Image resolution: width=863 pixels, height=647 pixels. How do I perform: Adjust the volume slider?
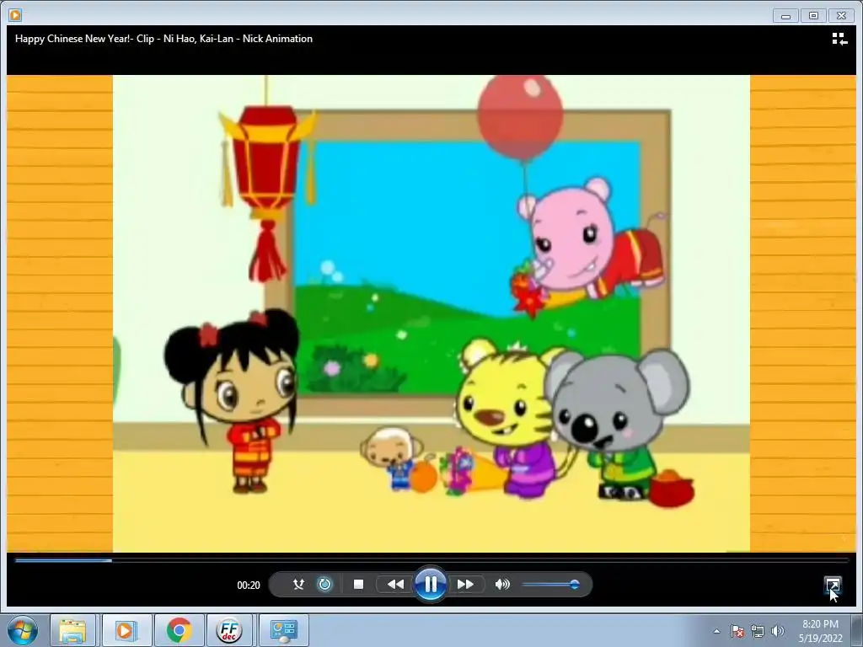point(550,585)
